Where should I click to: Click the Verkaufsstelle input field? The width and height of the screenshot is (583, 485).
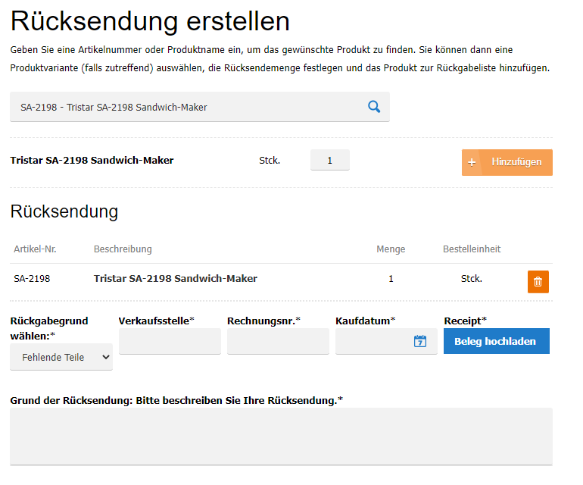(170, 341)
